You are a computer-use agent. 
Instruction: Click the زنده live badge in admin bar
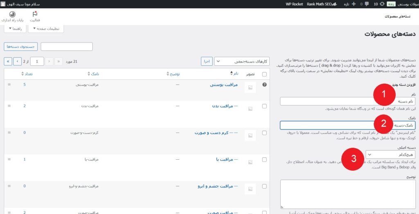pyautogui.click(x=391, y=4)
